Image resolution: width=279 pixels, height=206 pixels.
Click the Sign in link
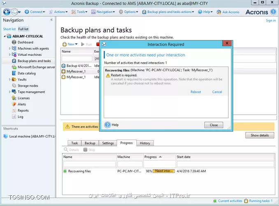coord(271,21)
